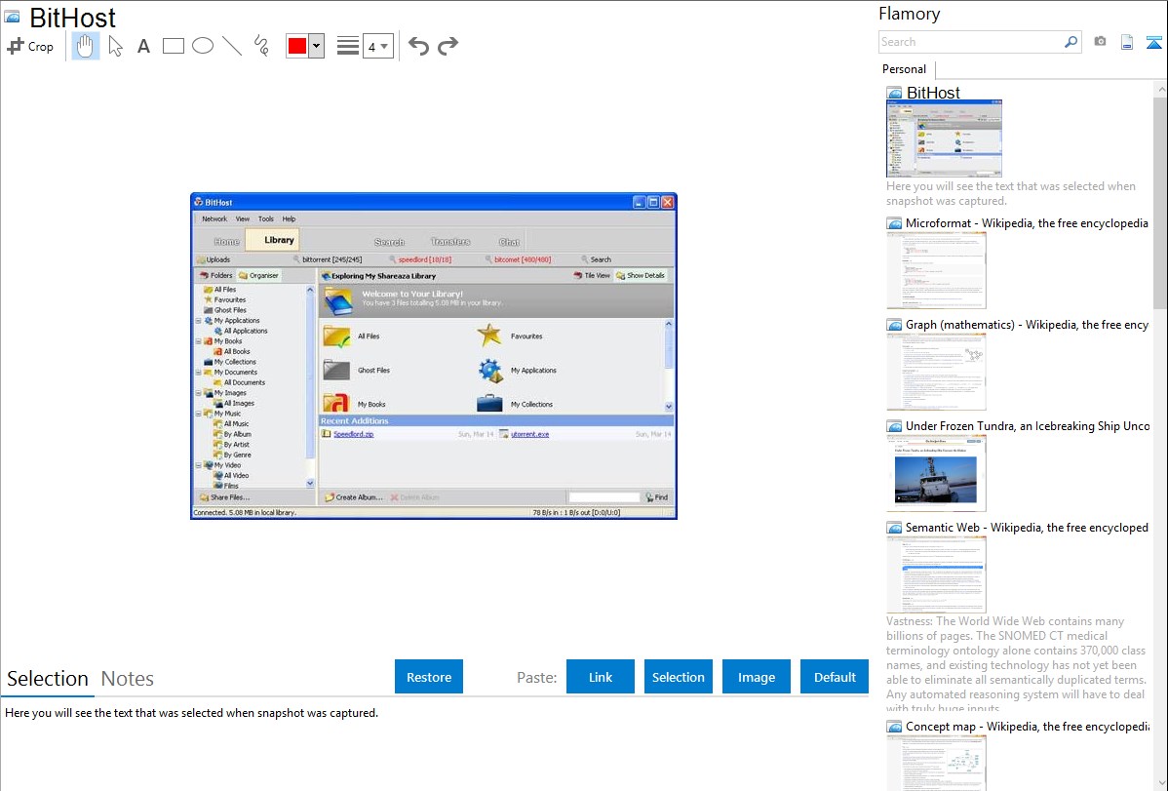Click the page document icon in Flamory header

tap(1127, 42)
